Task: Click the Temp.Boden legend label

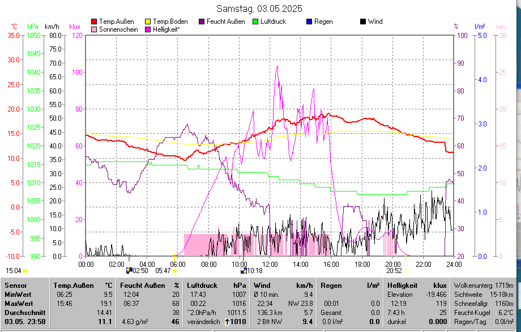Action: [x=170, y=22]
